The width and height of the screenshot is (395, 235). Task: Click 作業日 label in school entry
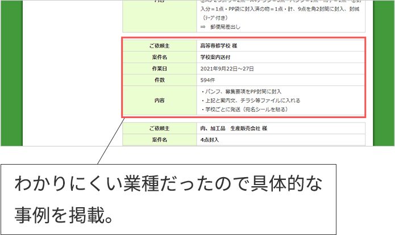pyautogui.click(x=160, y=69)
